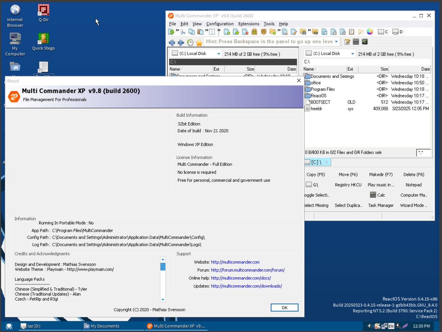Select the 'Program Files' folder in right panel
442x332 pixels.
click(x=367, y=89)
